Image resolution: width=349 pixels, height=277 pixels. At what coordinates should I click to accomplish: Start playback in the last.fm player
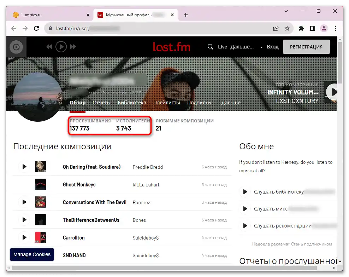pyautogui.click(x=61, y=47)
